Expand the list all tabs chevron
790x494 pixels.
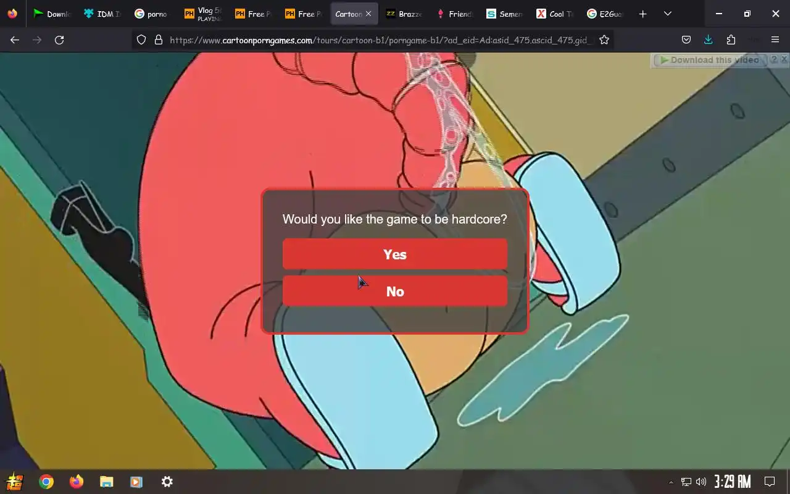click(x=667, y=14)
